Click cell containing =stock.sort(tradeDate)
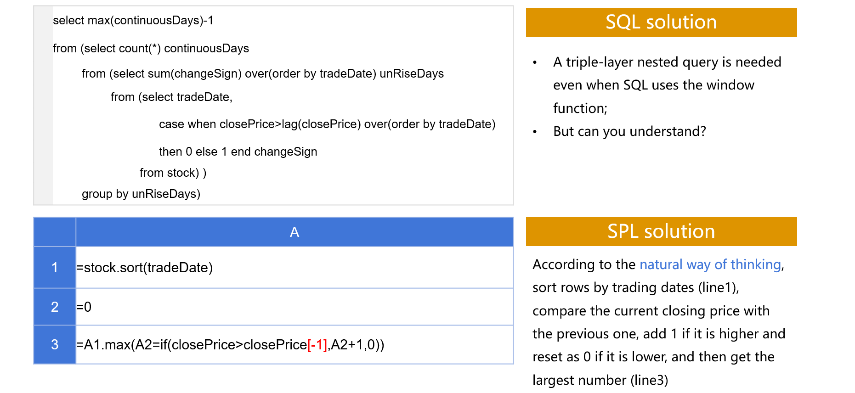 pos(145,268)
